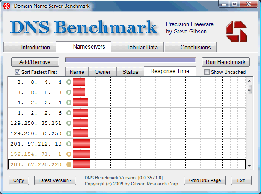Click the scrollbar thumb in server list
The width and height of the screenshot is (261, 194).
249,89
